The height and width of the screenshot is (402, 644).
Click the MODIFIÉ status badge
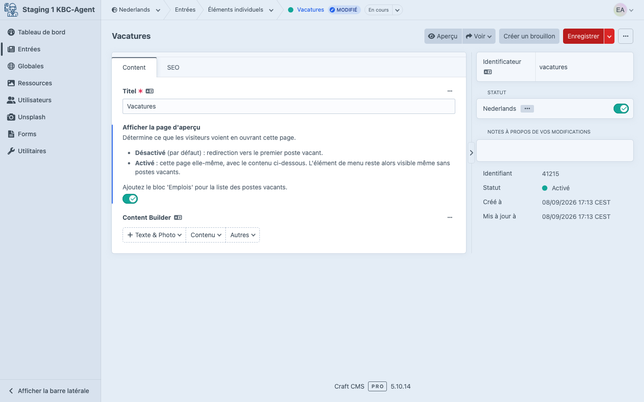(344, 10)
